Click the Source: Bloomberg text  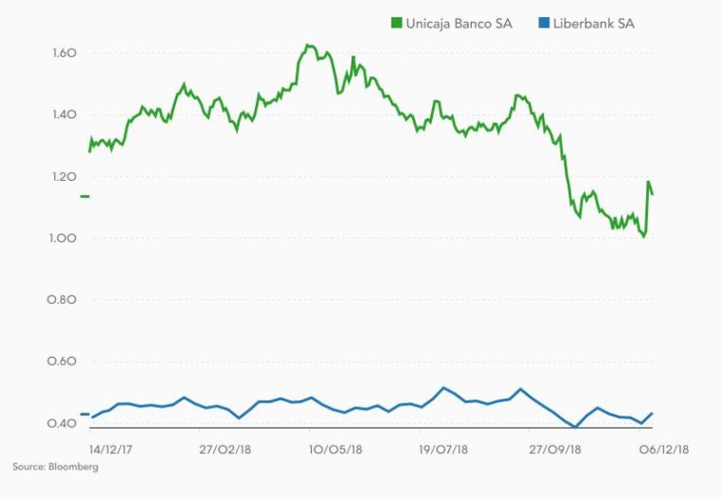[x=56, y=467]
